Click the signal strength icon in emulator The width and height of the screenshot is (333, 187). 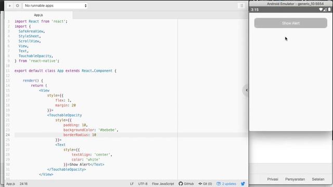(x=325, y=9)
